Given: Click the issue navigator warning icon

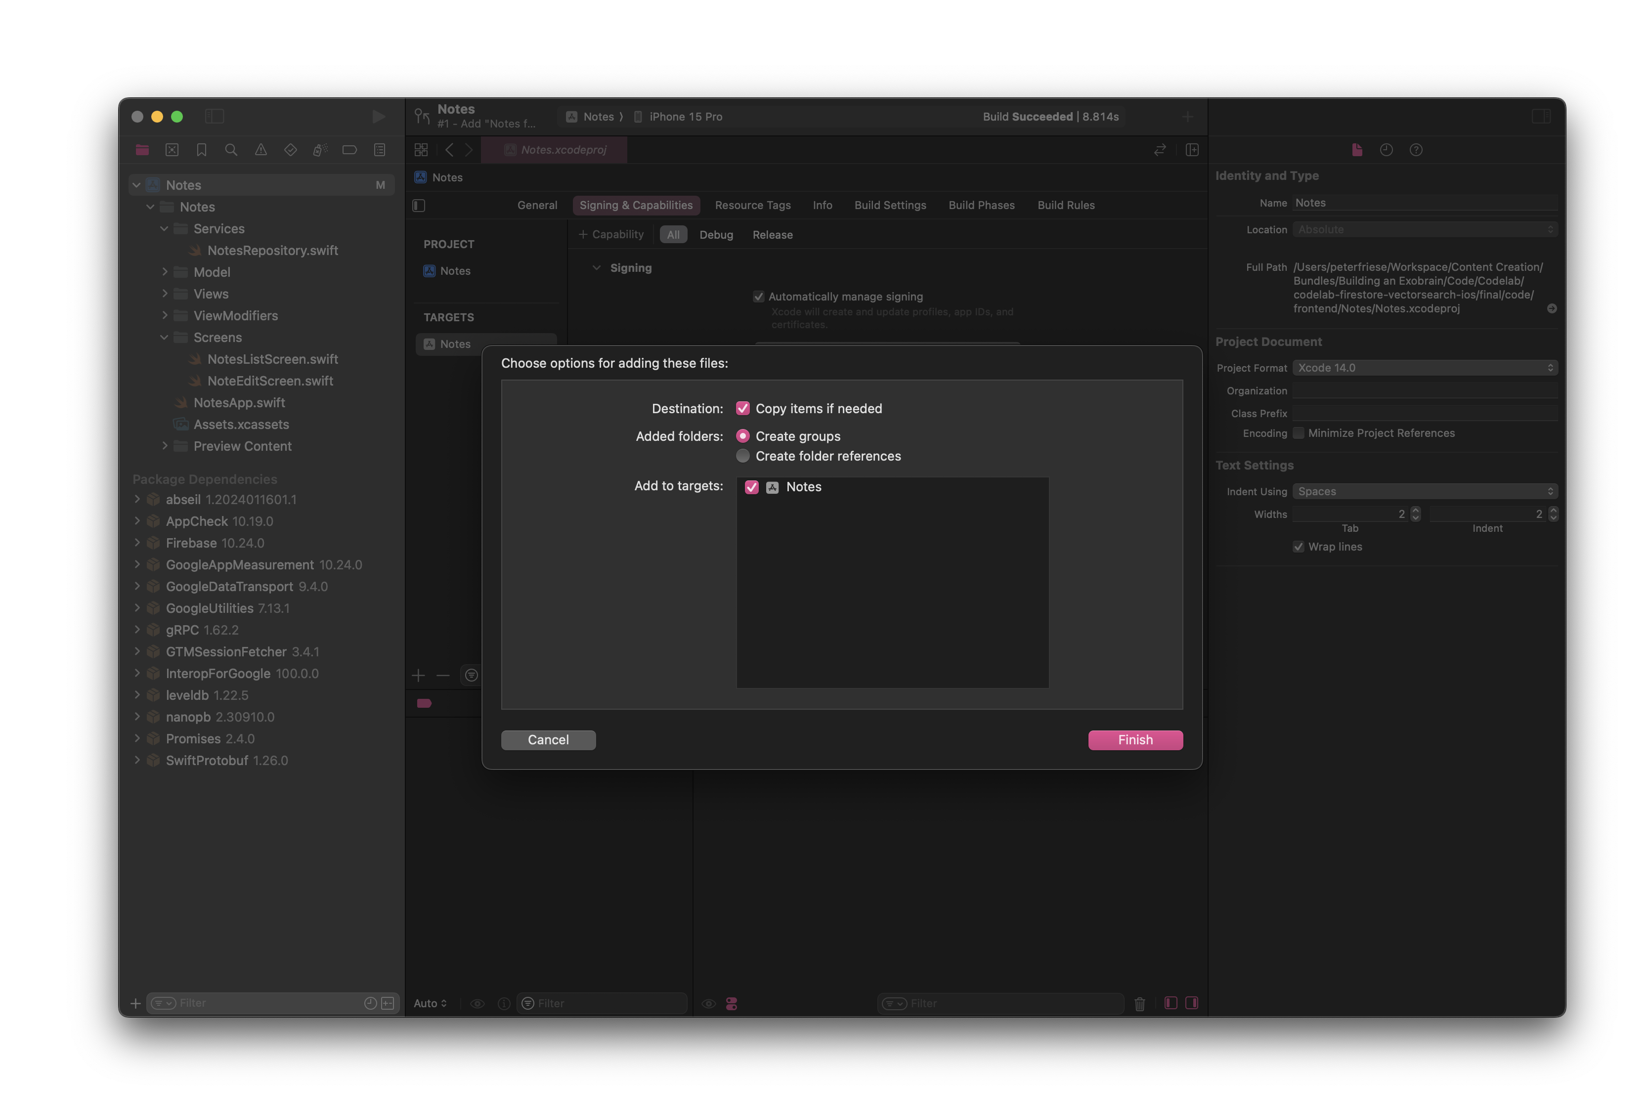Looking at the screenshot, I should point(260,149).
